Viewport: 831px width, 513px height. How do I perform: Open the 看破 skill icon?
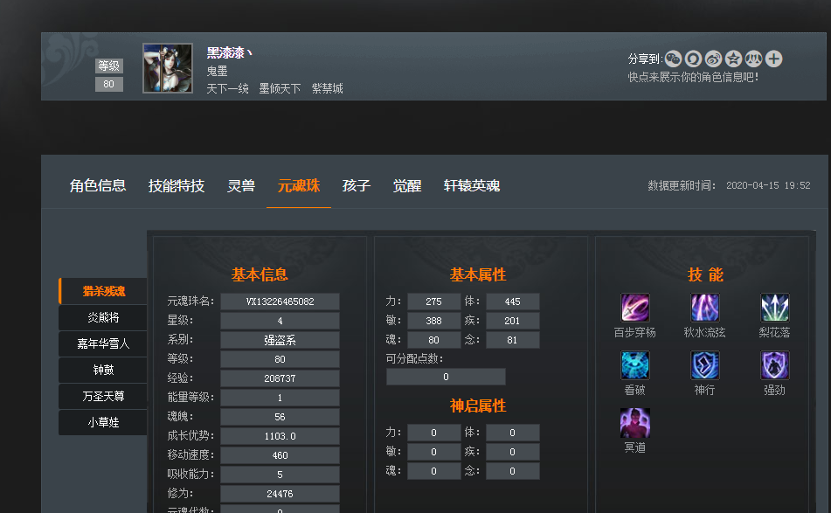pyautogui.click(x=635, y=365)
